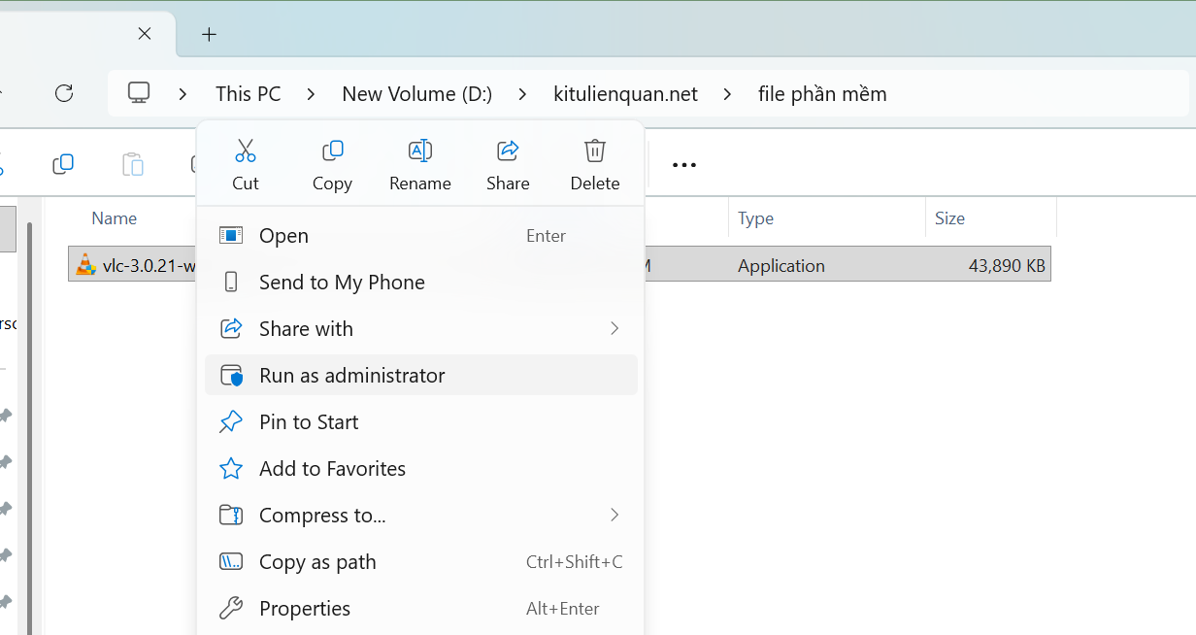Screen dimensions: 1196x635
Task: Open the Compress to submenu
Action: (421, 516)
